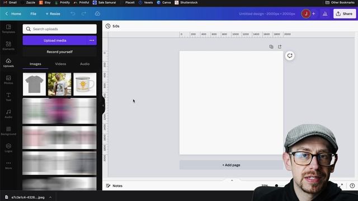Screen dimensions: 358x201
Task: Open the Printify bookmark
Action: 62,2
